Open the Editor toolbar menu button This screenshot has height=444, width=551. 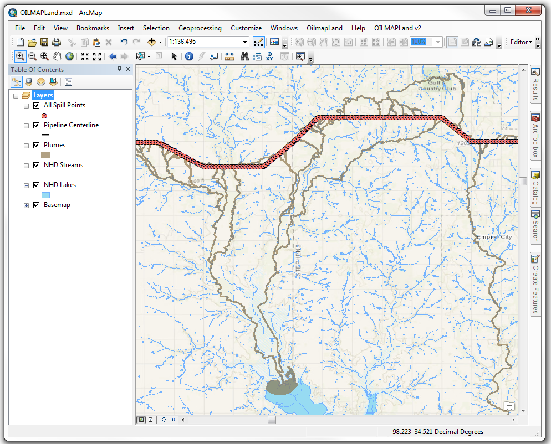point(521,42)
